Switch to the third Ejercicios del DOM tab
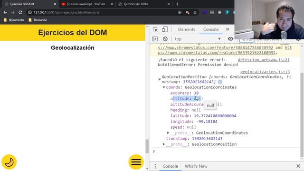The image size is (304, 171). click(x=144, y=4)
